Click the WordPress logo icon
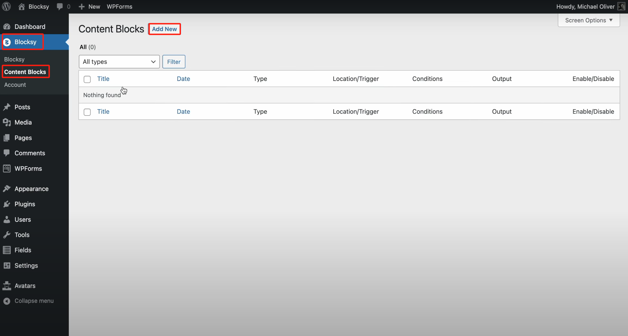Screen dimensions: 628x336 (7, 6)
